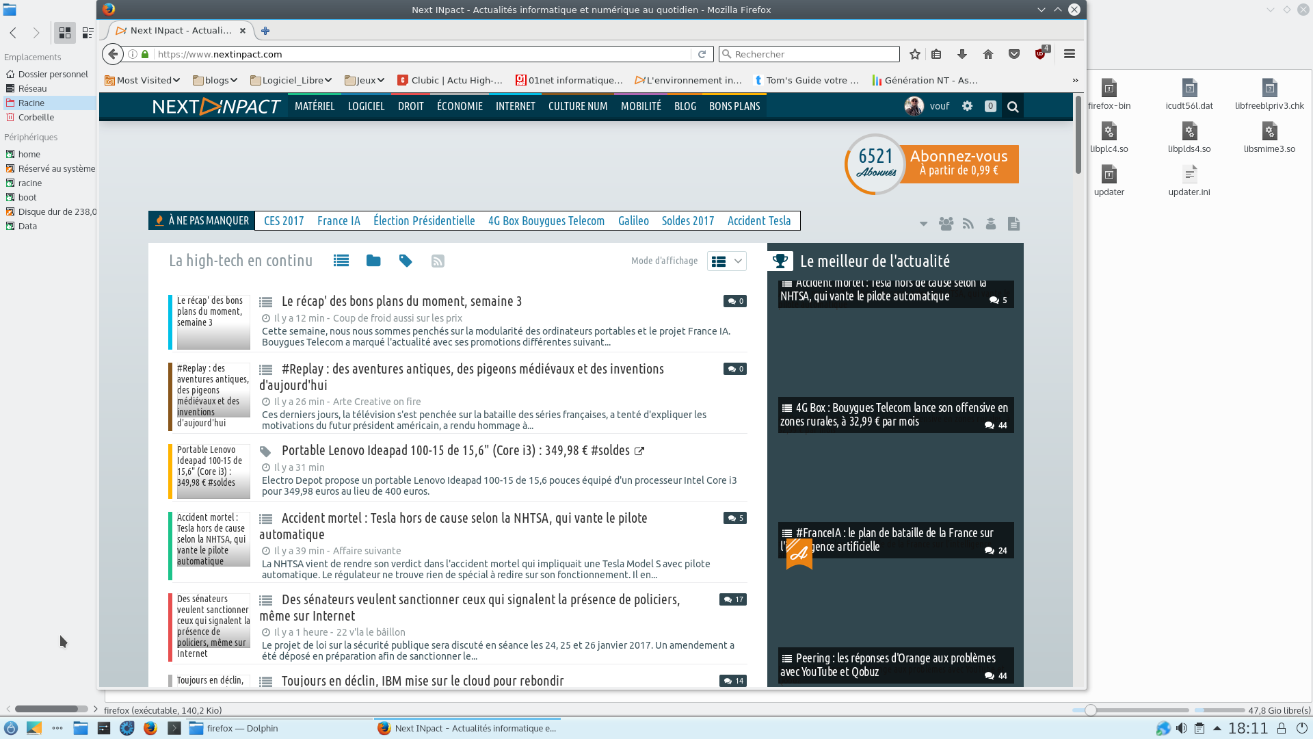The width and height of the screenshot is (1313, 739).
Task: Open CULTURE NUM menu section
Action: (578, 106)
